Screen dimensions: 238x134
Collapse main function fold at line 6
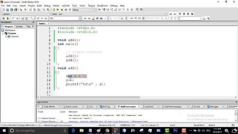(x=56, y=48)
